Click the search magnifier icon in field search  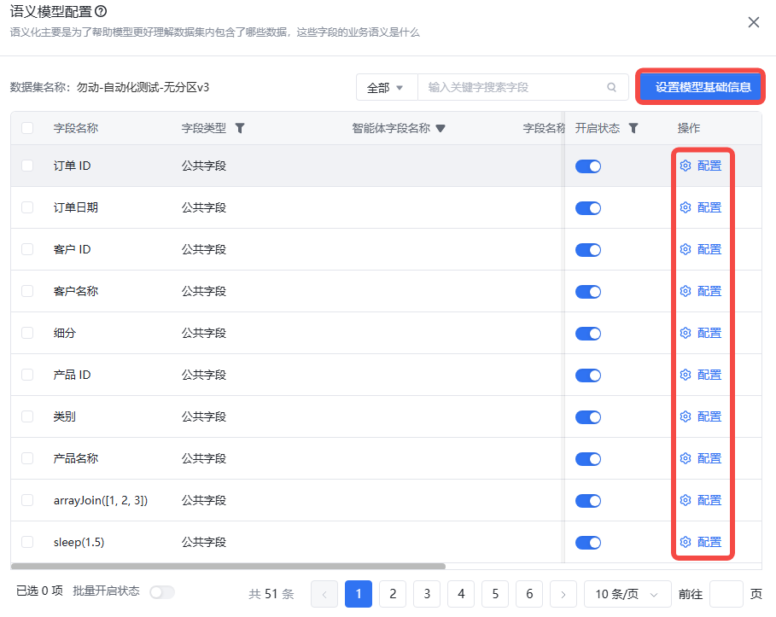click(x=611, y=87)
